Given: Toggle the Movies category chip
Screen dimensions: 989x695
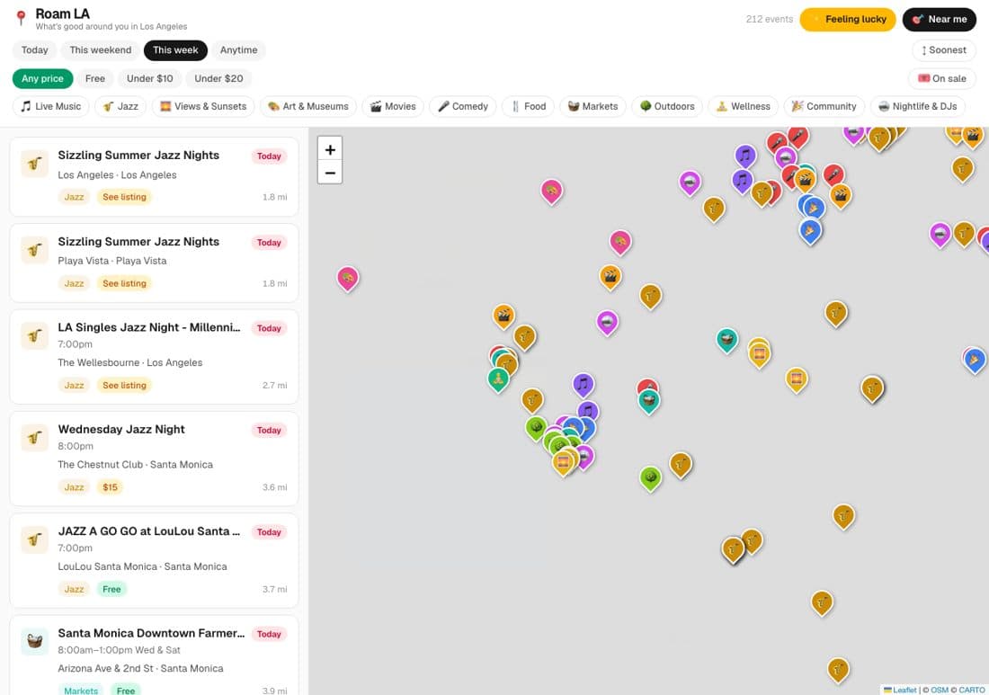Looking at the screenshot, I should [393, 106].
